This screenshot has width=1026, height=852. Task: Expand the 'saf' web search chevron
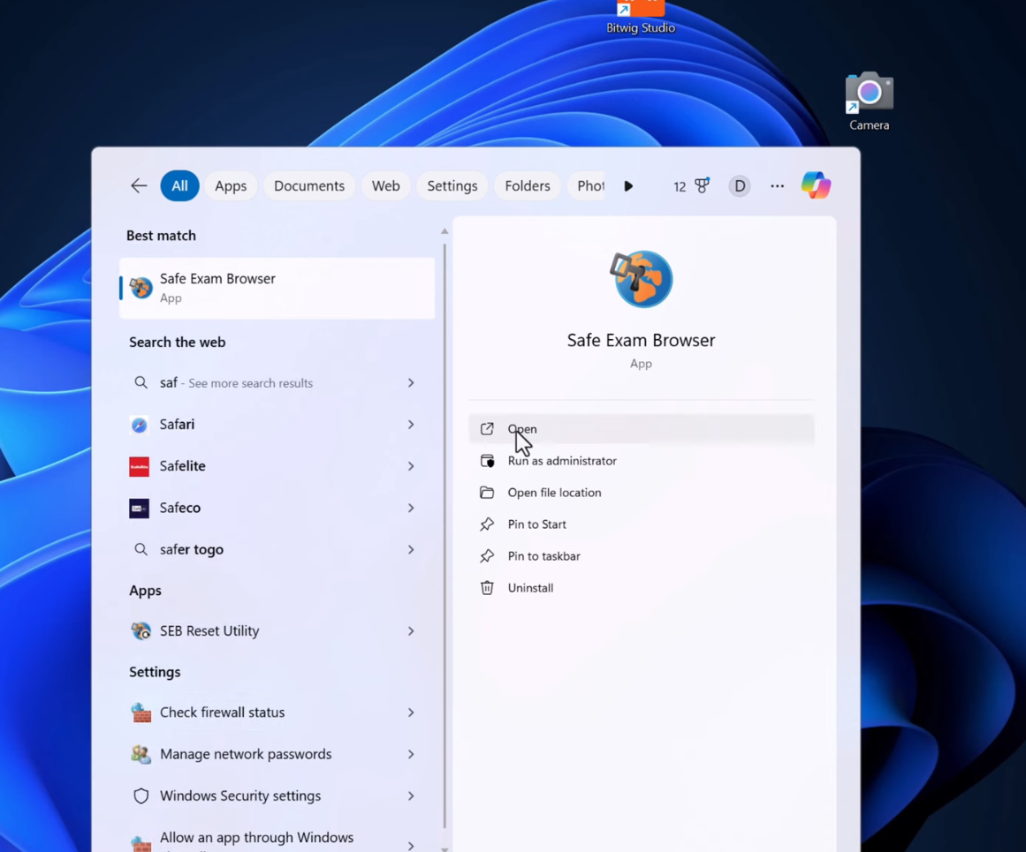(411, 382)
